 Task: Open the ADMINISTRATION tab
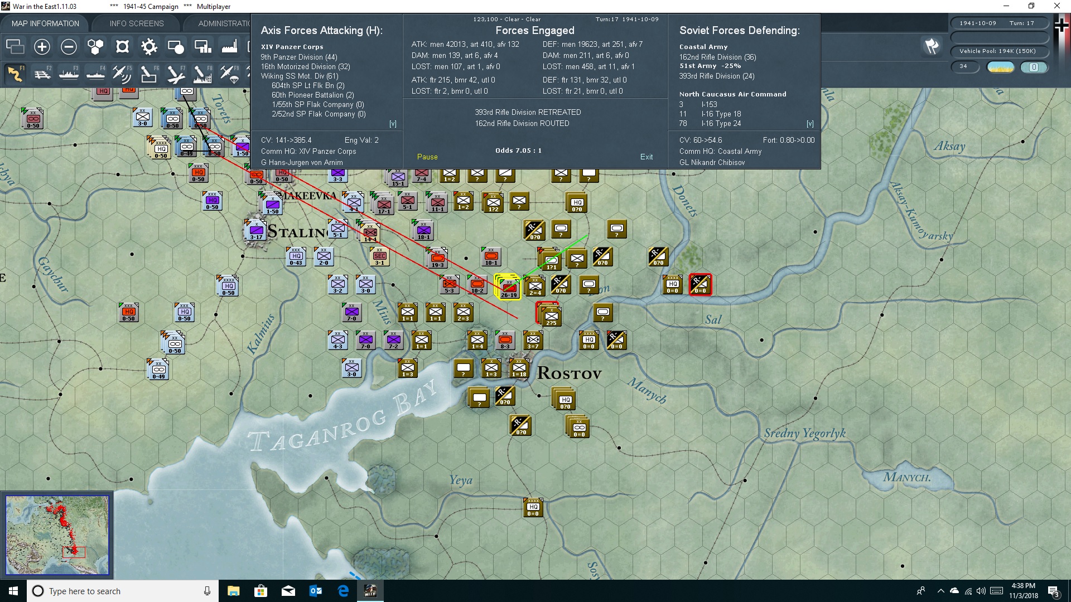(x=224, y=23)
